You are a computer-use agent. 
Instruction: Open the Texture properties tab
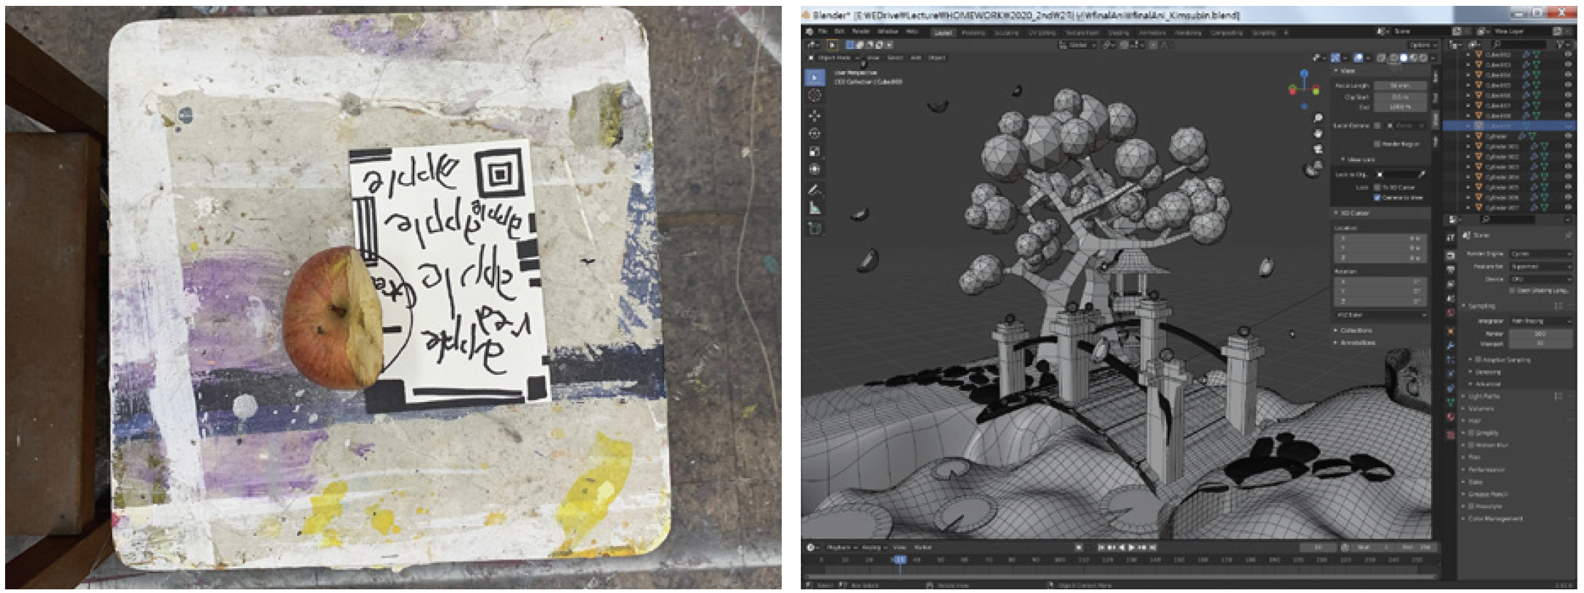(1450, 434)
